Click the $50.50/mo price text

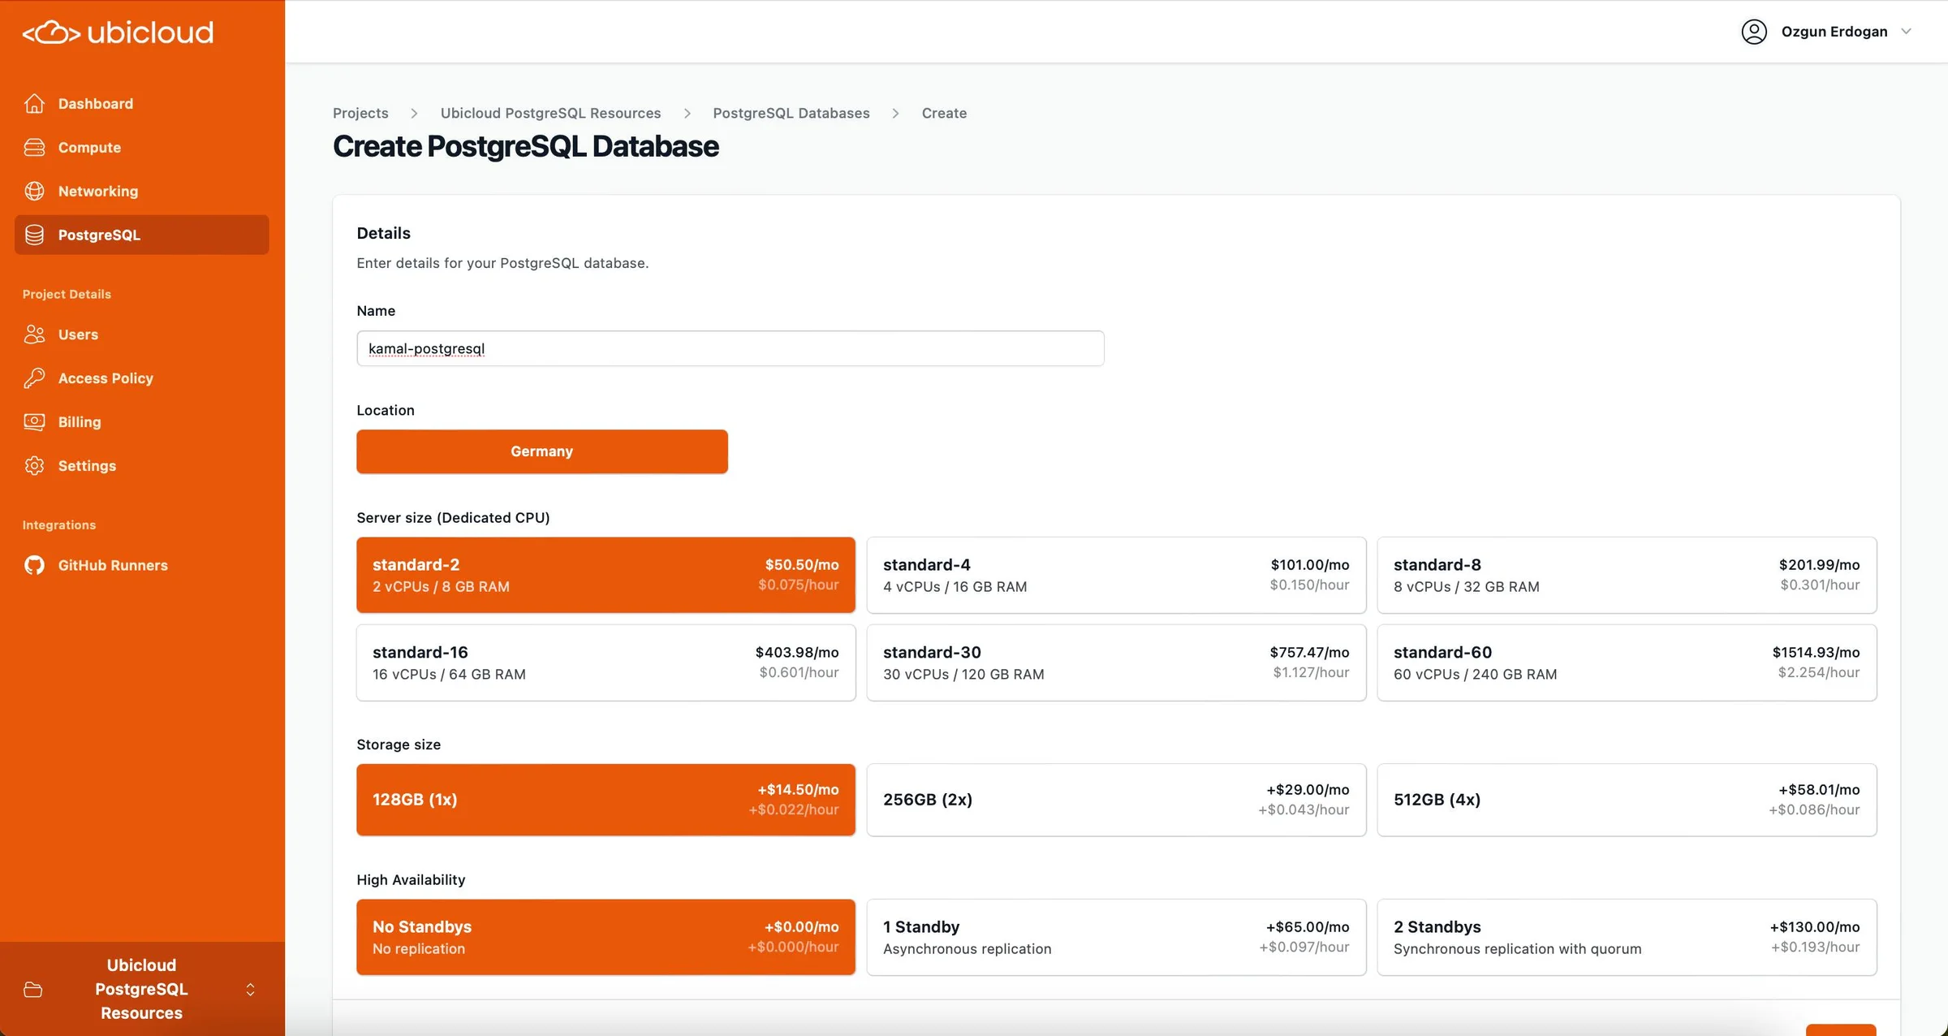pyautogui.click(x=802, y=564)
